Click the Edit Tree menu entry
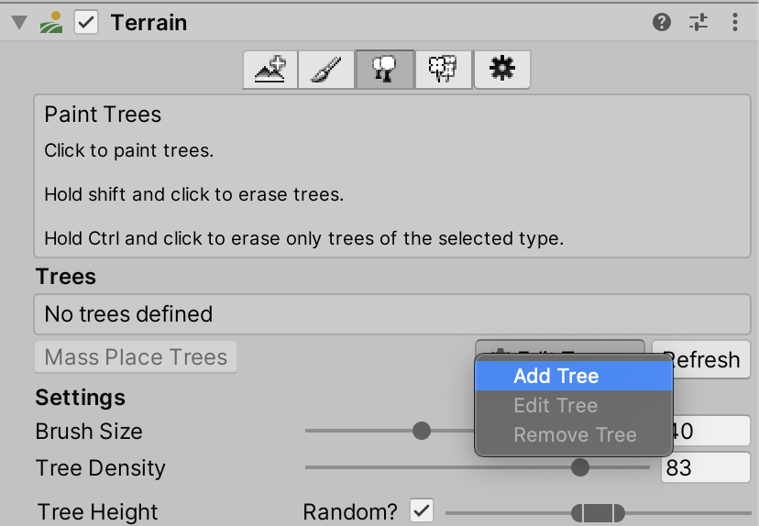 [x=555, y=405]
